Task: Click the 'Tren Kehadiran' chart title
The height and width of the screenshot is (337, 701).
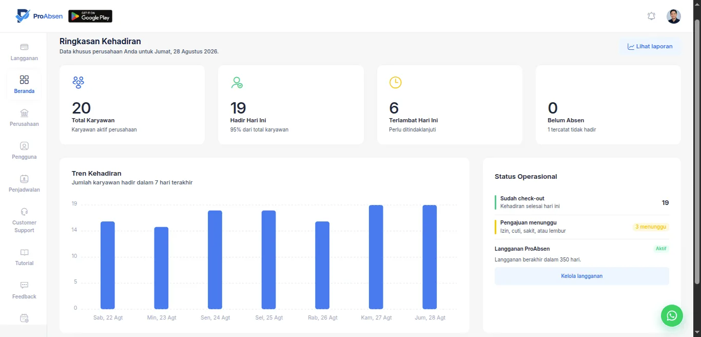Action: tap(96, 174)
